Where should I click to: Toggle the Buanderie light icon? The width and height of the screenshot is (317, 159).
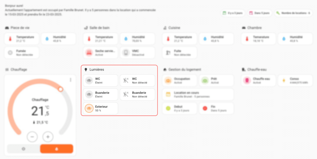(x=89, y=94)
